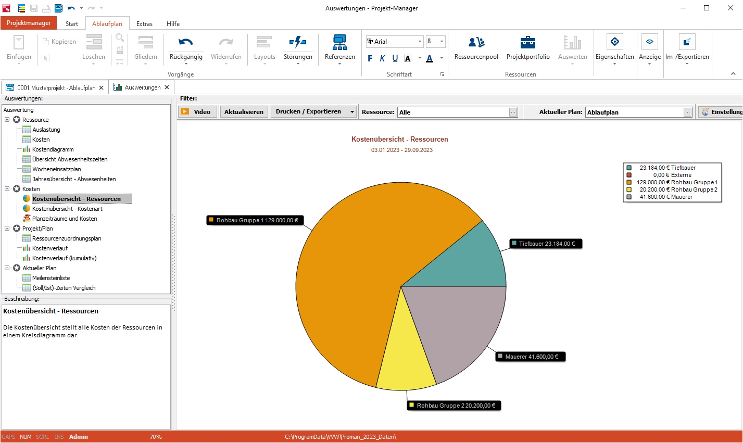The image size is (743, 443).
Task: Click the Einfügen paste icon
Action: click(x=19, y=43)
